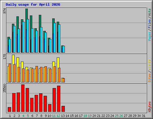Click the cyan pages bar for day 11
Viewport: 153px width, 119px height.
[x=55, y=38]
